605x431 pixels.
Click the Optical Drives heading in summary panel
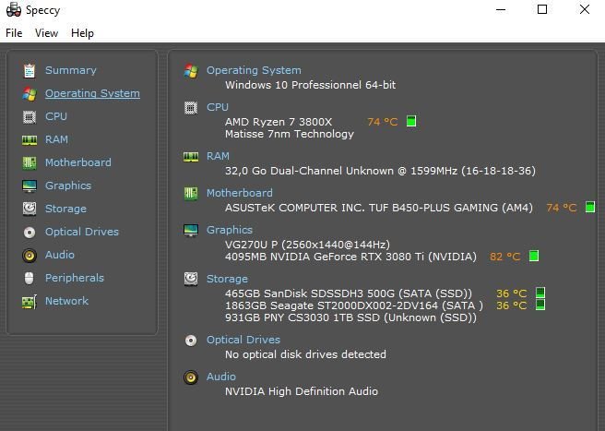pyautogui.click(x=243, y=340)
